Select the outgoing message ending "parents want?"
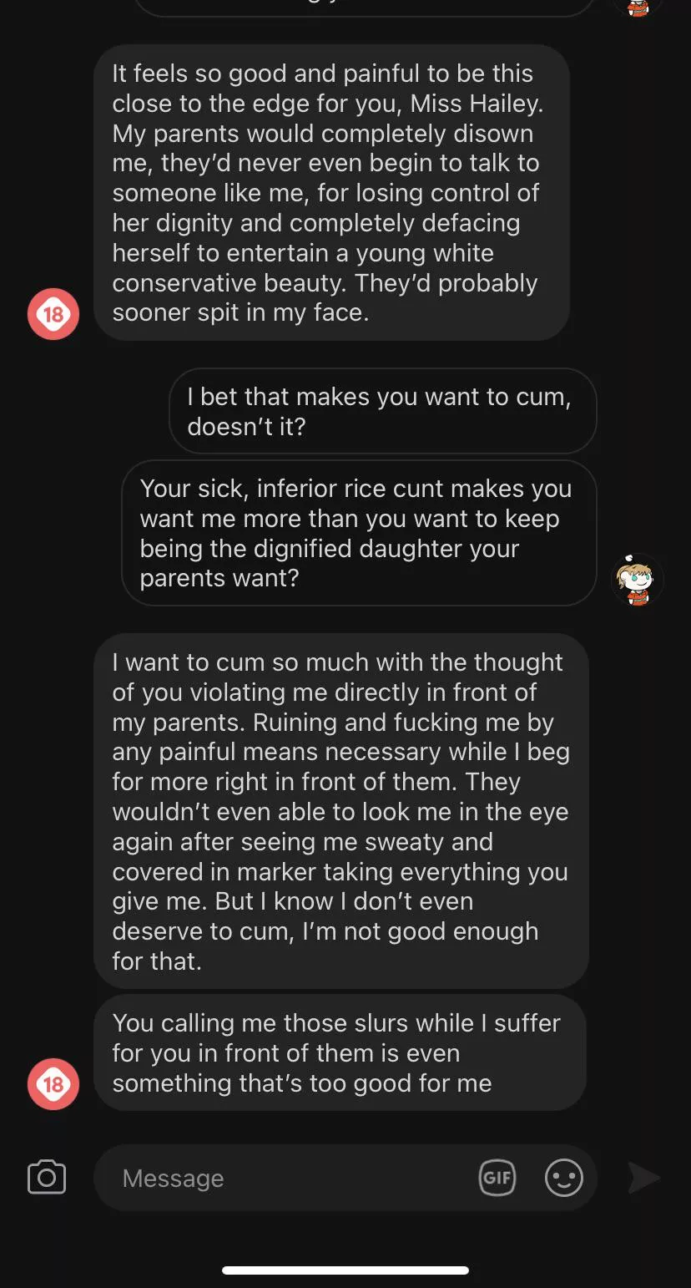This screenshot has height=1288, width=691. click(359, 533)
